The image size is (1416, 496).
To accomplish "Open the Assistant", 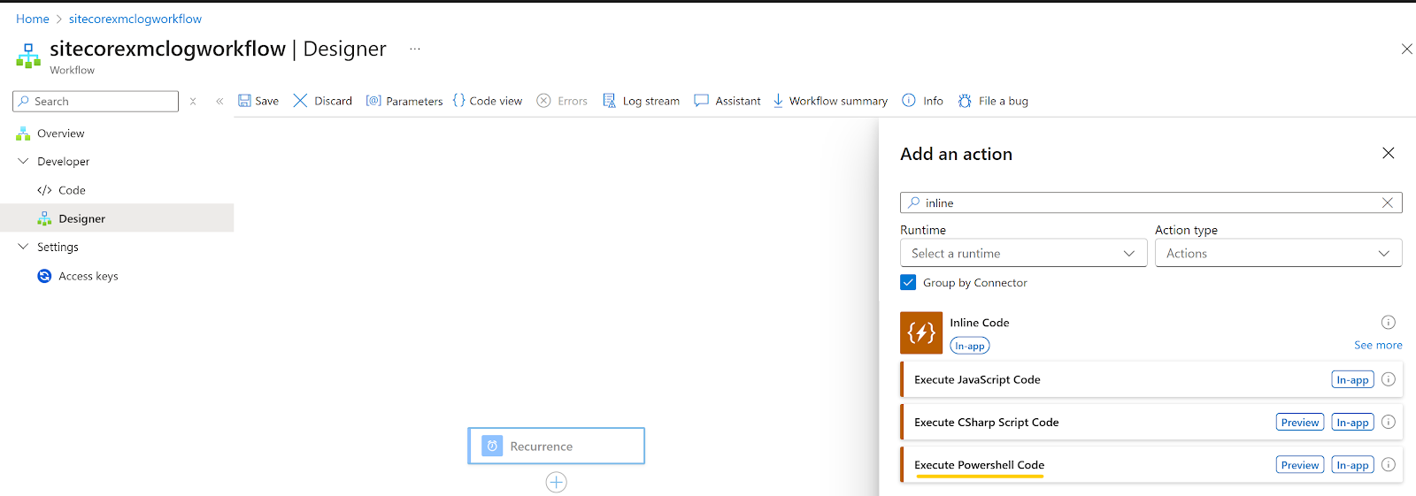I will pyautogui.click(x=727, y=101).
